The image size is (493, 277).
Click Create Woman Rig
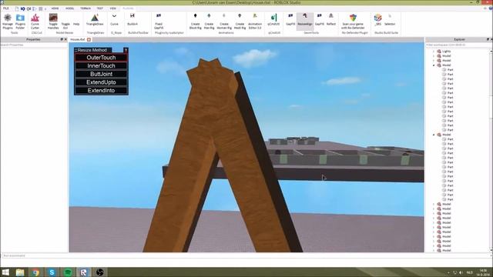[x=224, y=22]
